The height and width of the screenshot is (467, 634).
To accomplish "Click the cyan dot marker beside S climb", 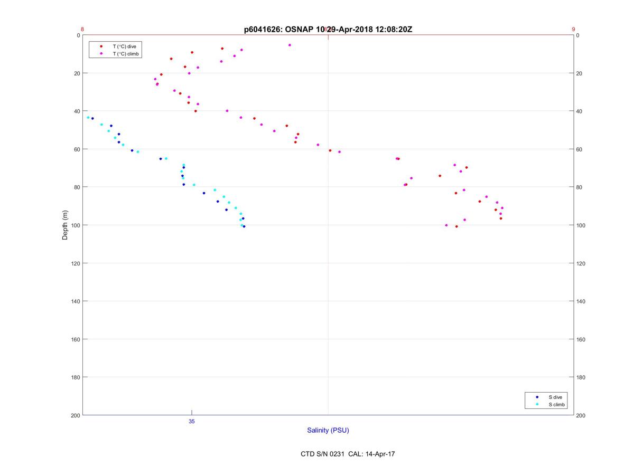I will click(x=537, y=404).
